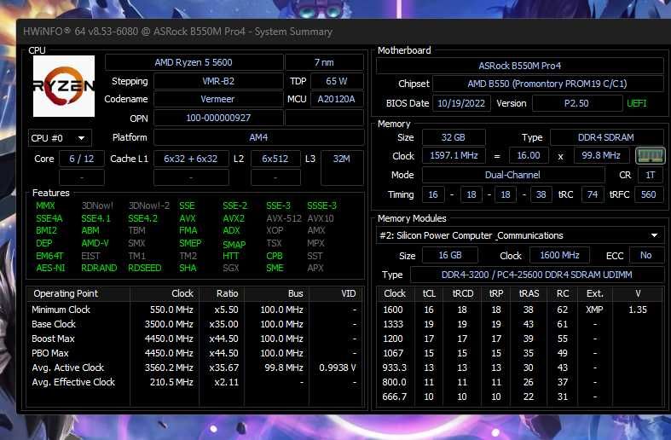Open the CPU #0 selector dropdown
This screenshot has width=671, height=440.
(60, 138)
